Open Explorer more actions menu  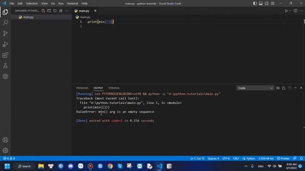67,11
